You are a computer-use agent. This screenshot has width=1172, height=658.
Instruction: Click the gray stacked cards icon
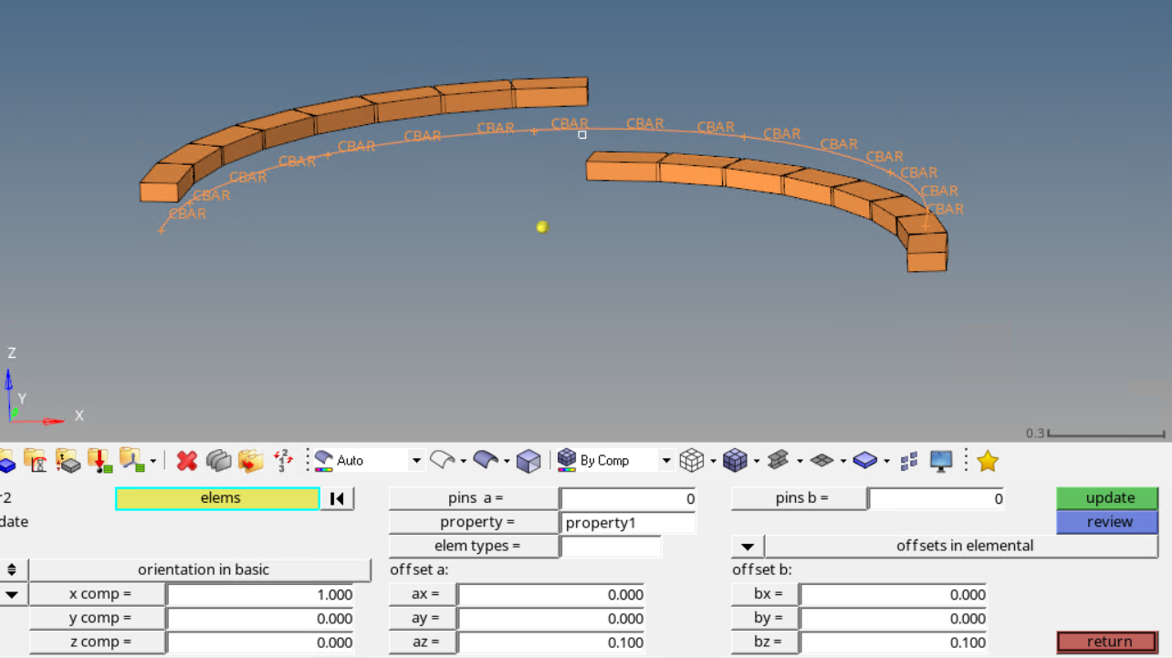219,461
